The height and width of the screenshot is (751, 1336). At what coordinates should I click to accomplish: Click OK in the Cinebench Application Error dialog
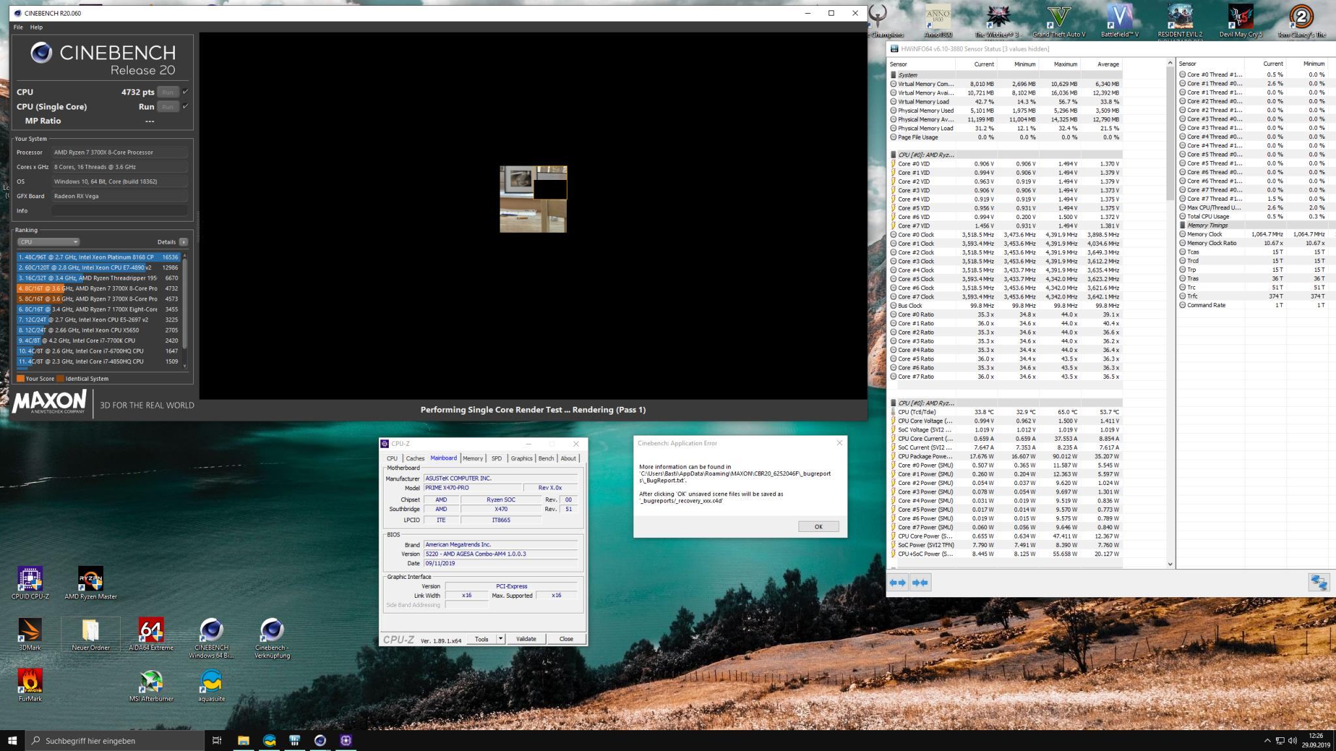click(x=818, y=527)
